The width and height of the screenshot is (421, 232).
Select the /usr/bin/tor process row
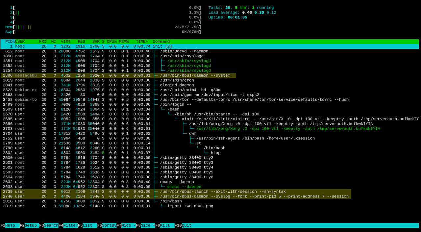210,100
